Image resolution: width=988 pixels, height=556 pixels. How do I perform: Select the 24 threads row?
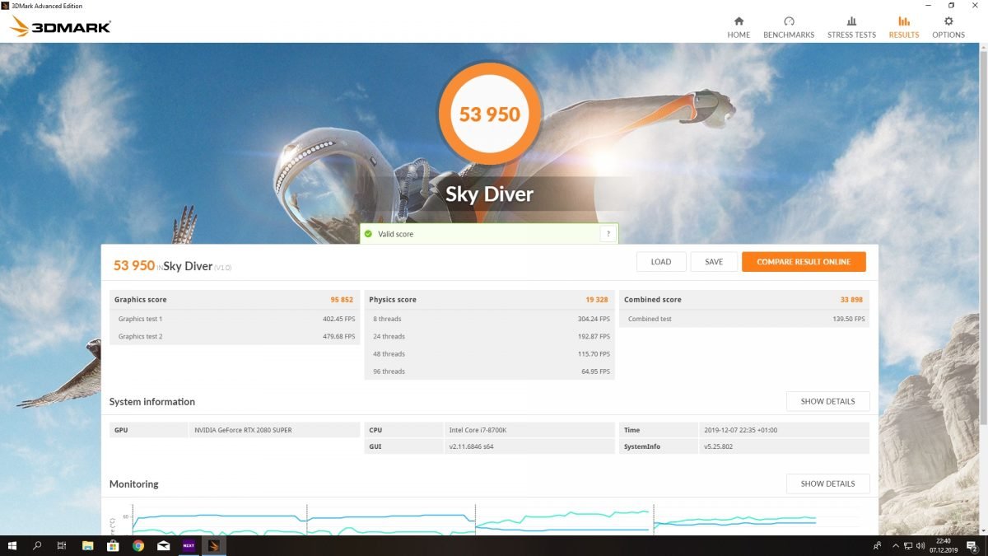tap(490, 336)
